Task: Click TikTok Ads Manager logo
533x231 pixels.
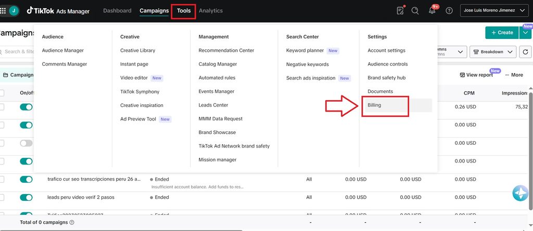Action: [x=58, y=11]
